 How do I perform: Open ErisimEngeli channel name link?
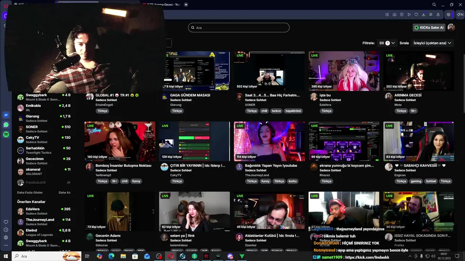pos(104,105)
